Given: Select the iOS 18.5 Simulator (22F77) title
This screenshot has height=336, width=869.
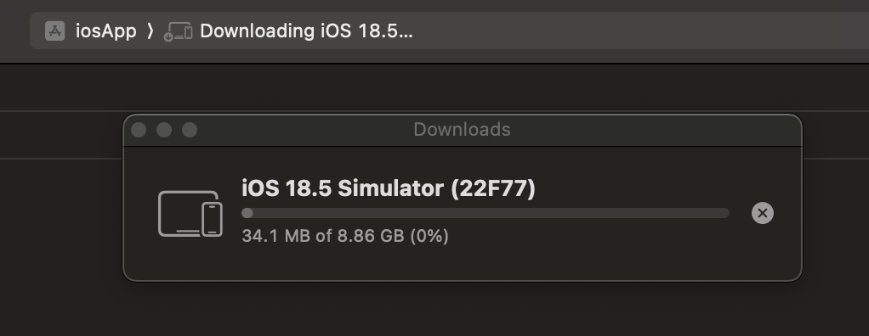Looking at the screenshot, I should point(389,188).
